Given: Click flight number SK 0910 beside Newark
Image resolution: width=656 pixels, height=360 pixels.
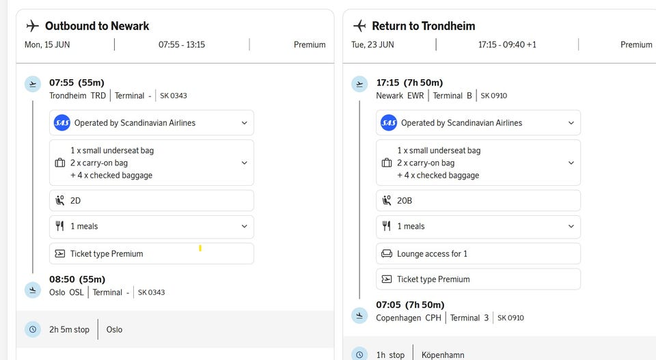Looking at the screenshot, I should pyautogui.click(x=493, y=96).
